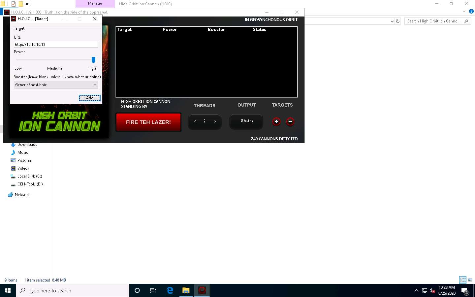Image resolution: width=475 pixels, height=297 pixels.
Task: Increase threads with the right arrow
Action: [x=215, y=121]
